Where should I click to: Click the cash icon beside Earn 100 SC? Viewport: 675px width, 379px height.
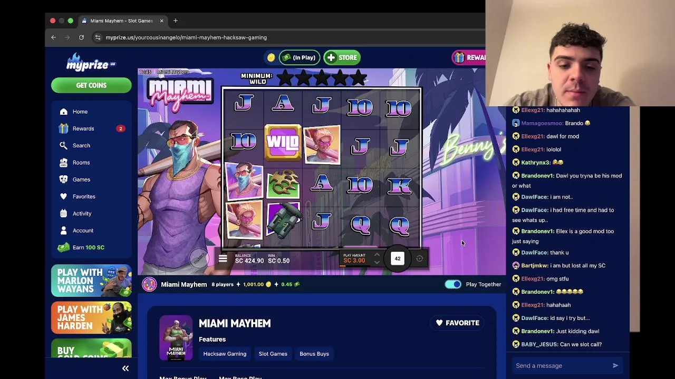(63, 247)
